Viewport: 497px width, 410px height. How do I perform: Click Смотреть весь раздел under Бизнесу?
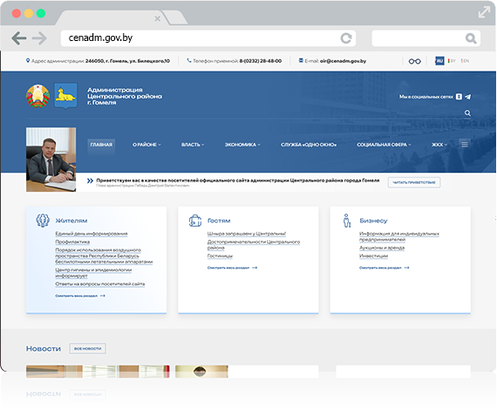(x=385, y=268)
